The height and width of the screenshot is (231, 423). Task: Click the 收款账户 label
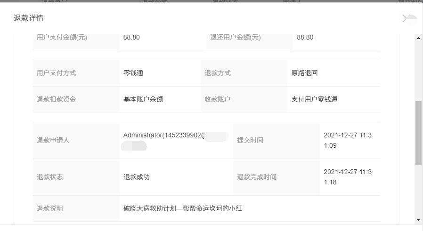218,99
